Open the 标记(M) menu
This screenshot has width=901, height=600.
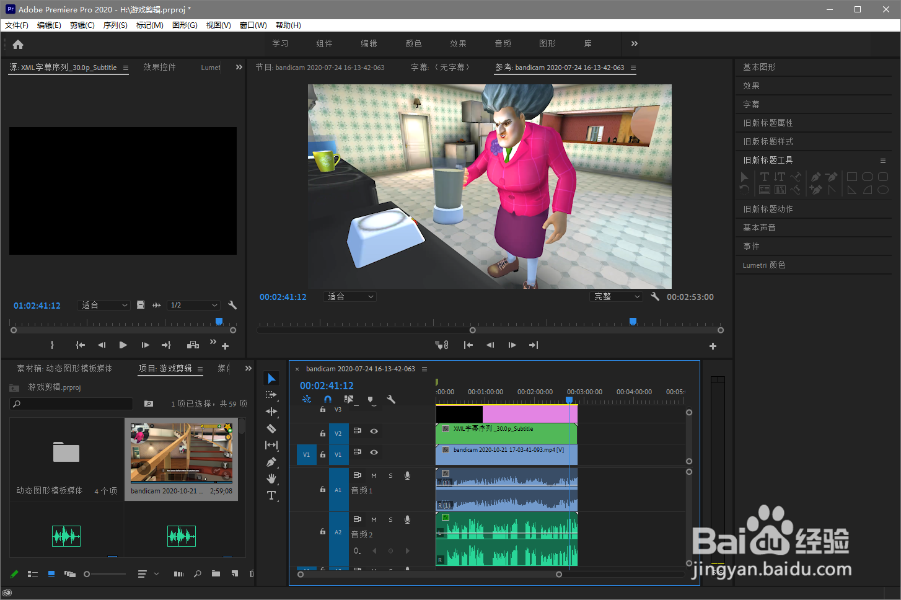point(150,25)
